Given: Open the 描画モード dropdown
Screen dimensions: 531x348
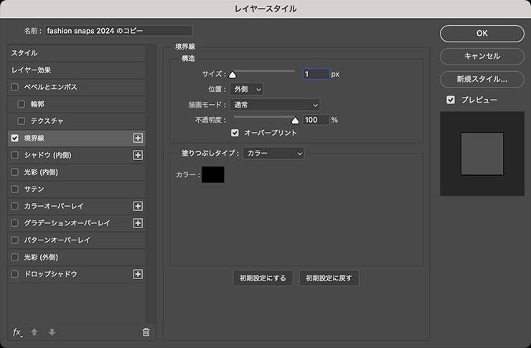Looking at the screenshot, I should click(x=275, y=105).
